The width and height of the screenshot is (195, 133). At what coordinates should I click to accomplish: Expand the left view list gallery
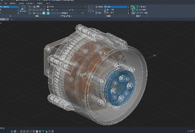(18, 13)
